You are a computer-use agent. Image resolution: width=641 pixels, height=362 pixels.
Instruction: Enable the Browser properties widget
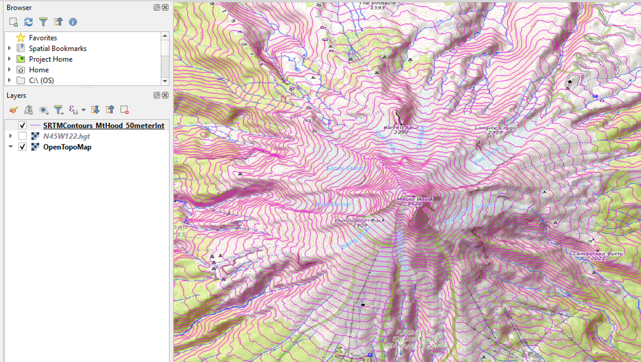(73, 22)
